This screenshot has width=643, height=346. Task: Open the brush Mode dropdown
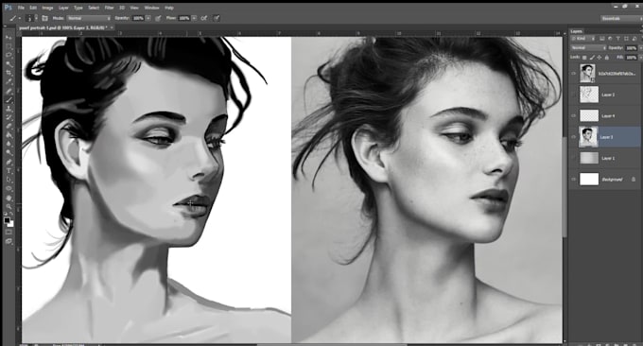pyautogui.click(x=89, y=19)
